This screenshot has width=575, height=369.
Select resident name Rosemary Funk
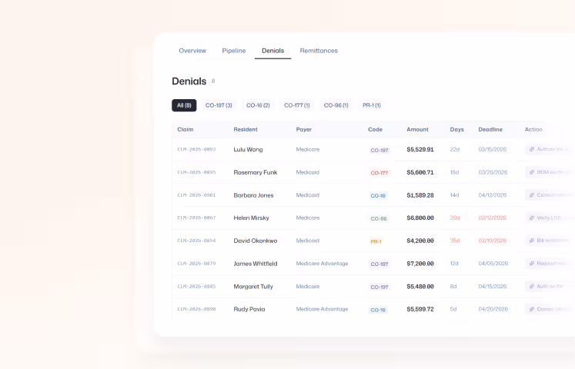click(x=256, y=172)
